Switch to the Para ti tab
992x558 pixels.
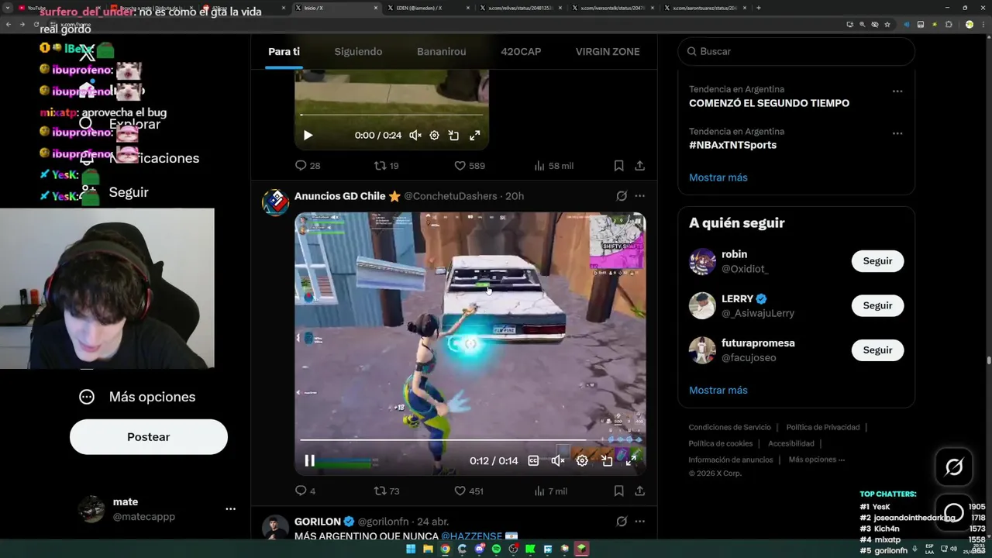pyautogui.click(x=284, y=52)
